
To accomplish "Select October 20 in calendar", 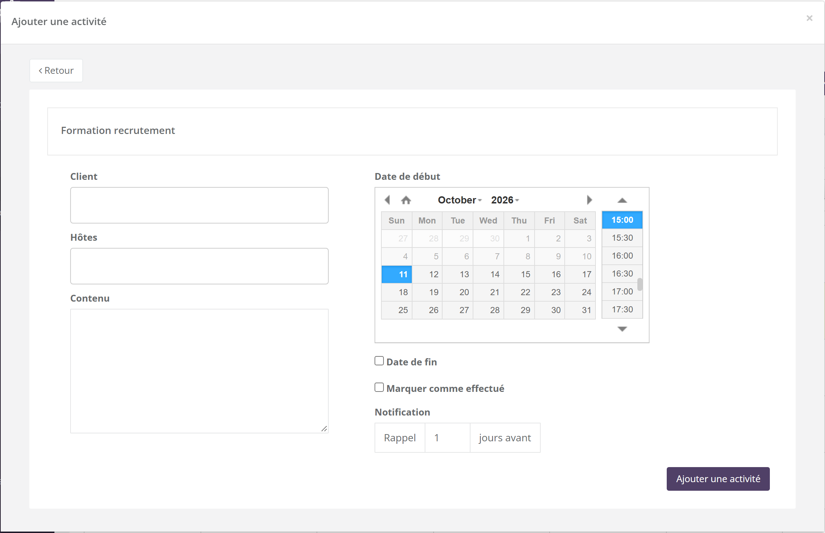I will click(x=458, y=292).
